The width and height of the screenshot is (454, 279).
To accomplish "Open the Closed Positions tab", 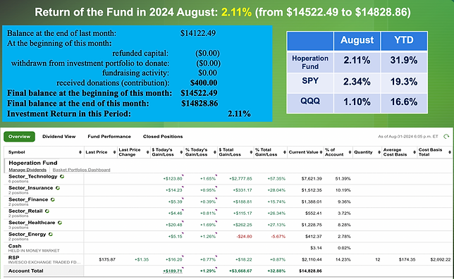I will (163, 137).
